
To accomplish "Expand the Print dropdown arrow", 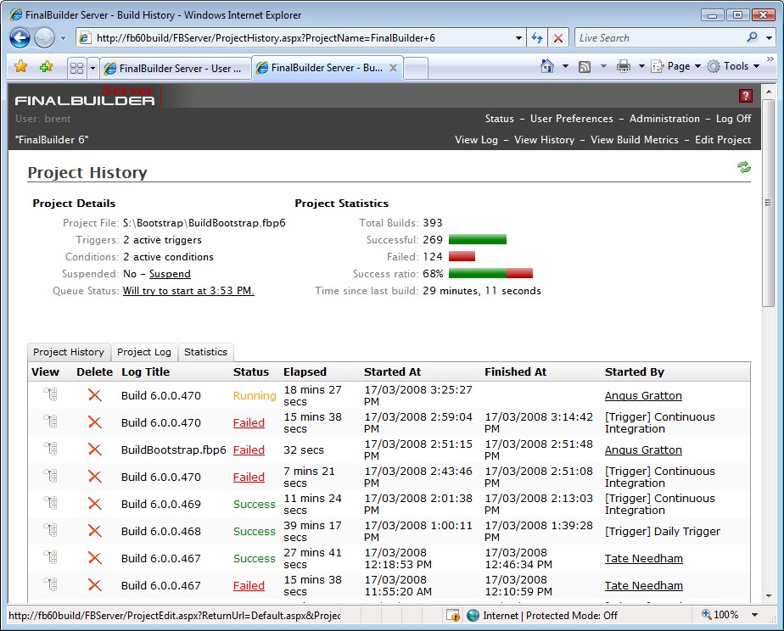I will tap(641, 66).
